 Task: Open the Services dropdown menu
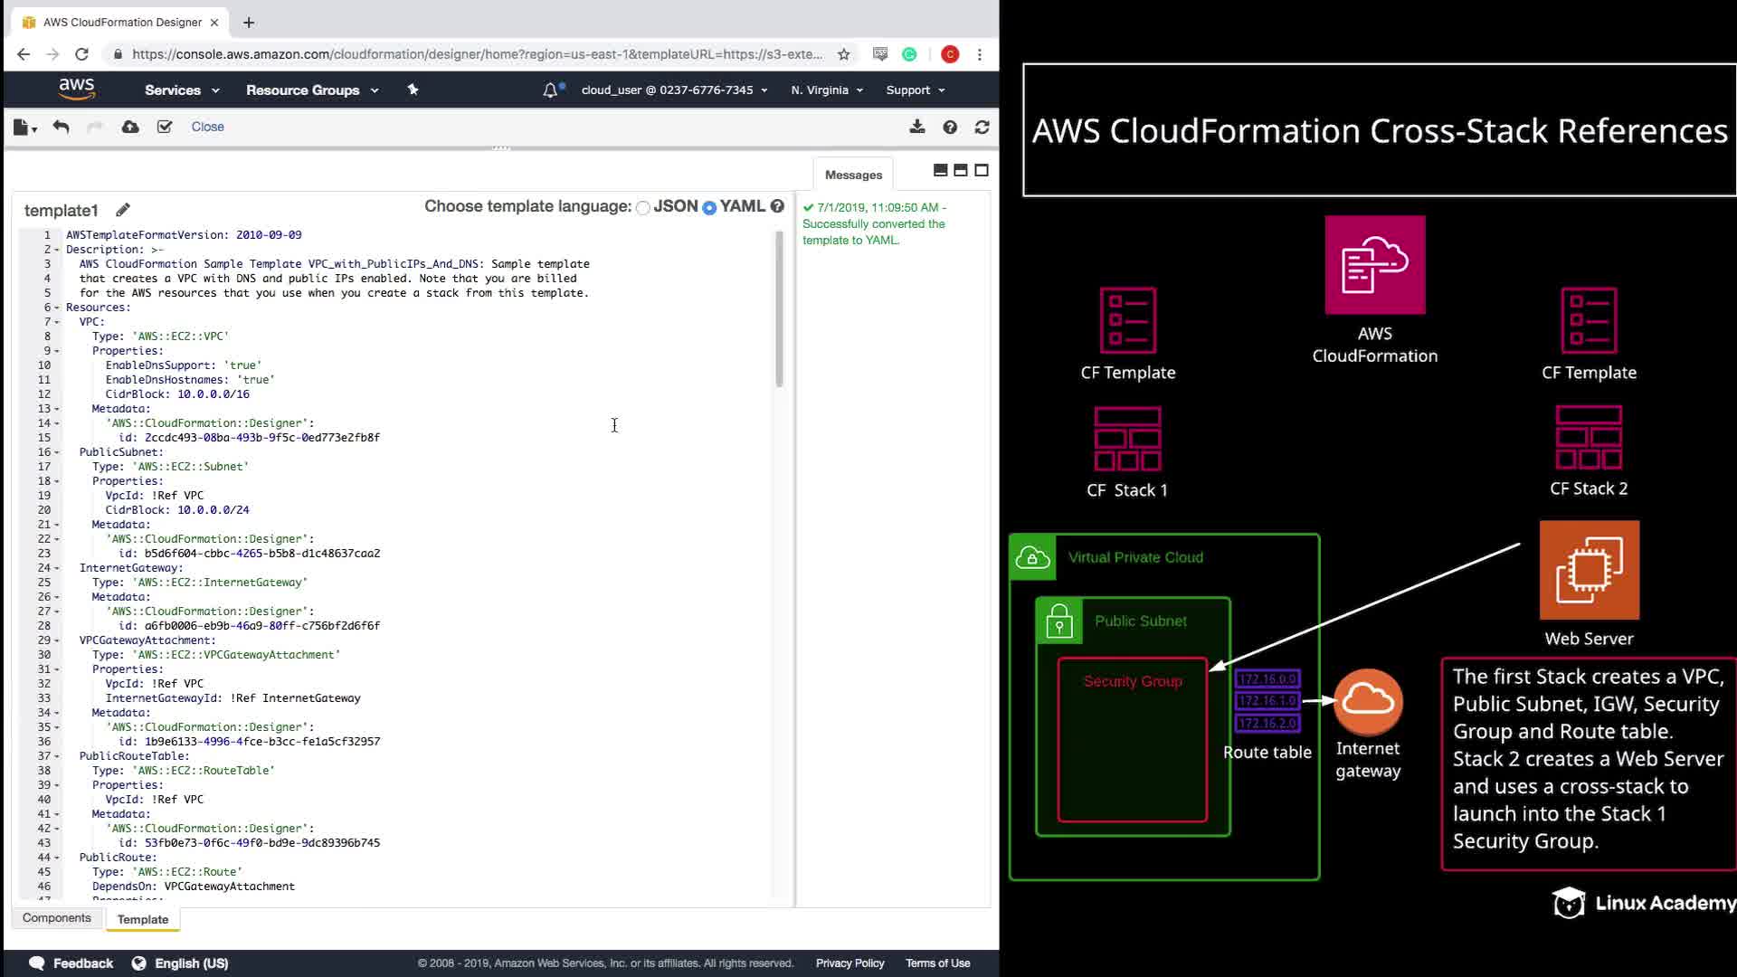[181, 90]
